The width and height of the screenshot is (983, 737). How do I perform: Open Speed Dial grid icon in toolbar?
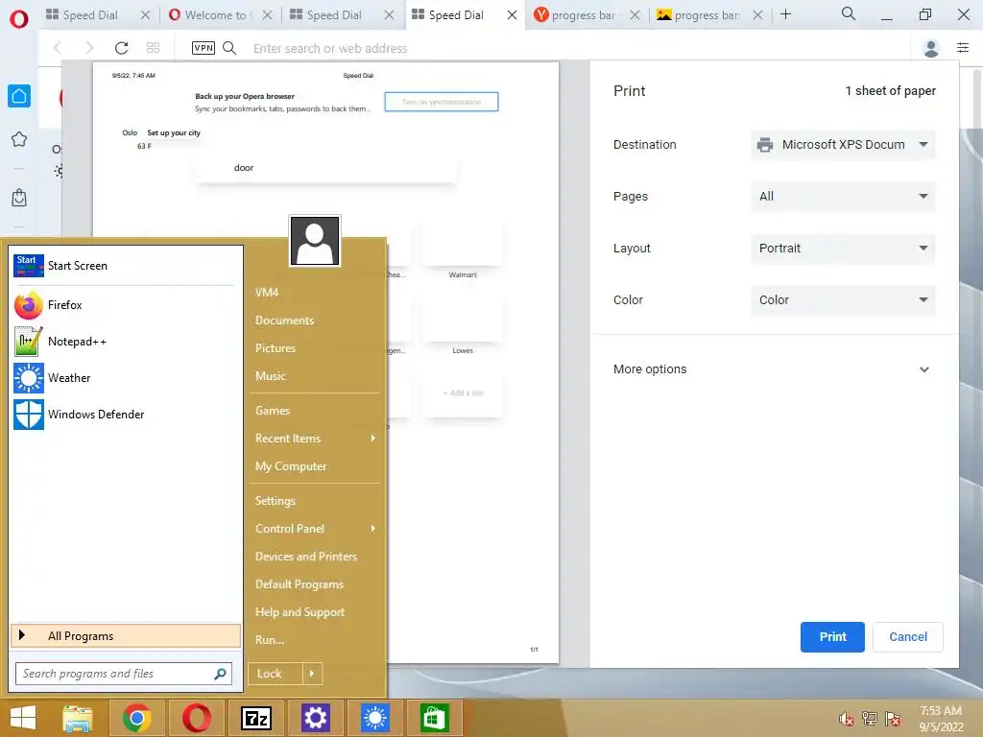pos(153,48)
